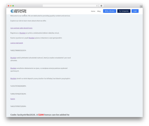Click the placeholder code starting with %682
The height and width of the screenshot is (126, 149).
(18, 50)
